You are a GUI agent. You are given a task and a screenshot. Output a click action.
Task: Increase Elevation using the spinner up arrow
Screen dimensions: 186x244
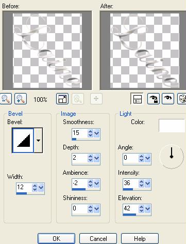click(141, 207)
